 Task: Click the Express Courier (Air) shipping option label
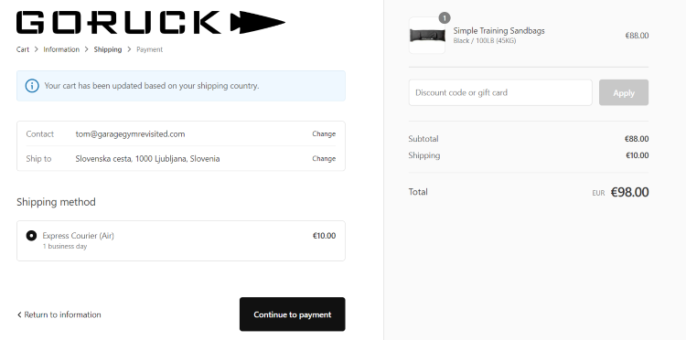point(79,236)
